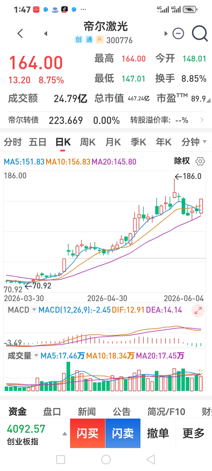Go to next stock with right triangle
This screenshot has width=212, height=471.
pos(166,33)
